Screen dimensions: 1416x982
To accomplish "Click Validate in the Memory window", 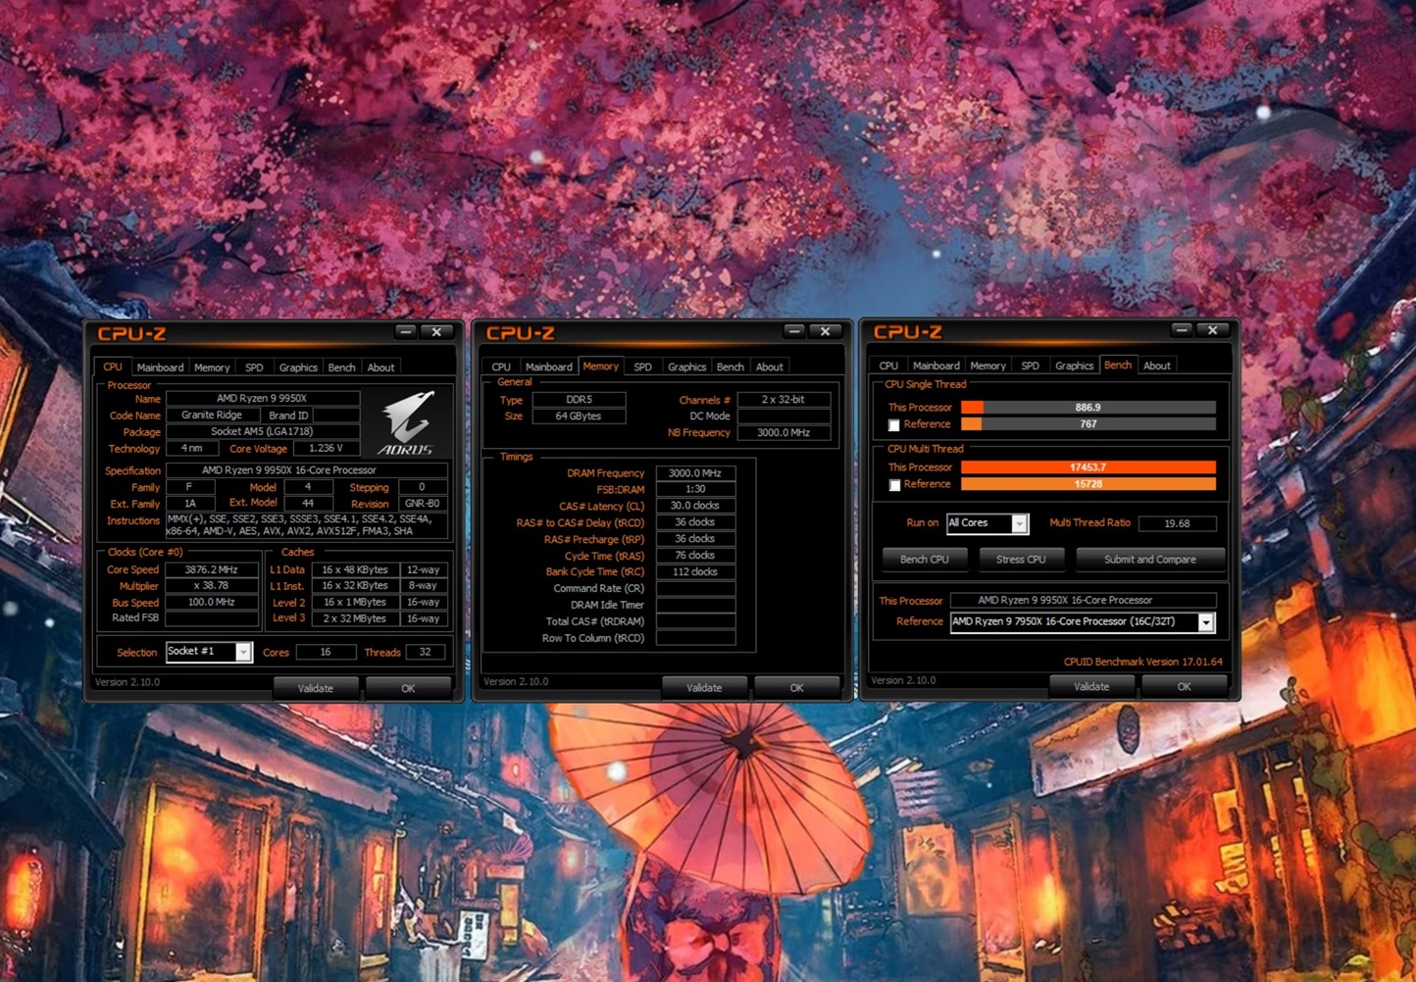I will tap(703, 688).
